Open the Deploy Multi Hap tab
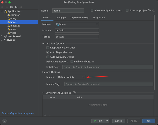158x125 pixels. coord(79,18)
